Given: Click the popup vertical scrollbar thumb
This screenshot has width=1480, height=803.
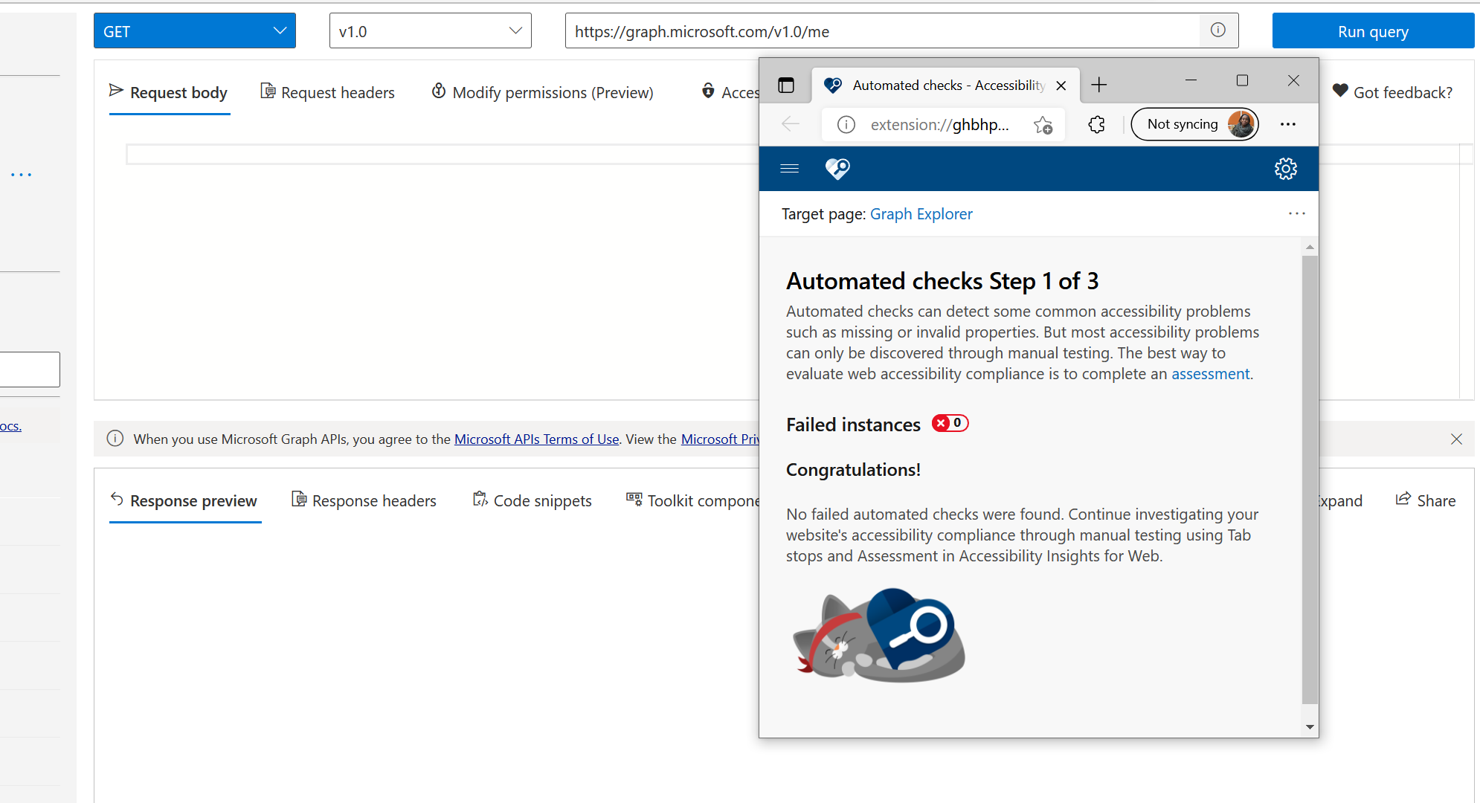Looking at the screenshot, I should pyautogui.click(x=1310, y=479).
